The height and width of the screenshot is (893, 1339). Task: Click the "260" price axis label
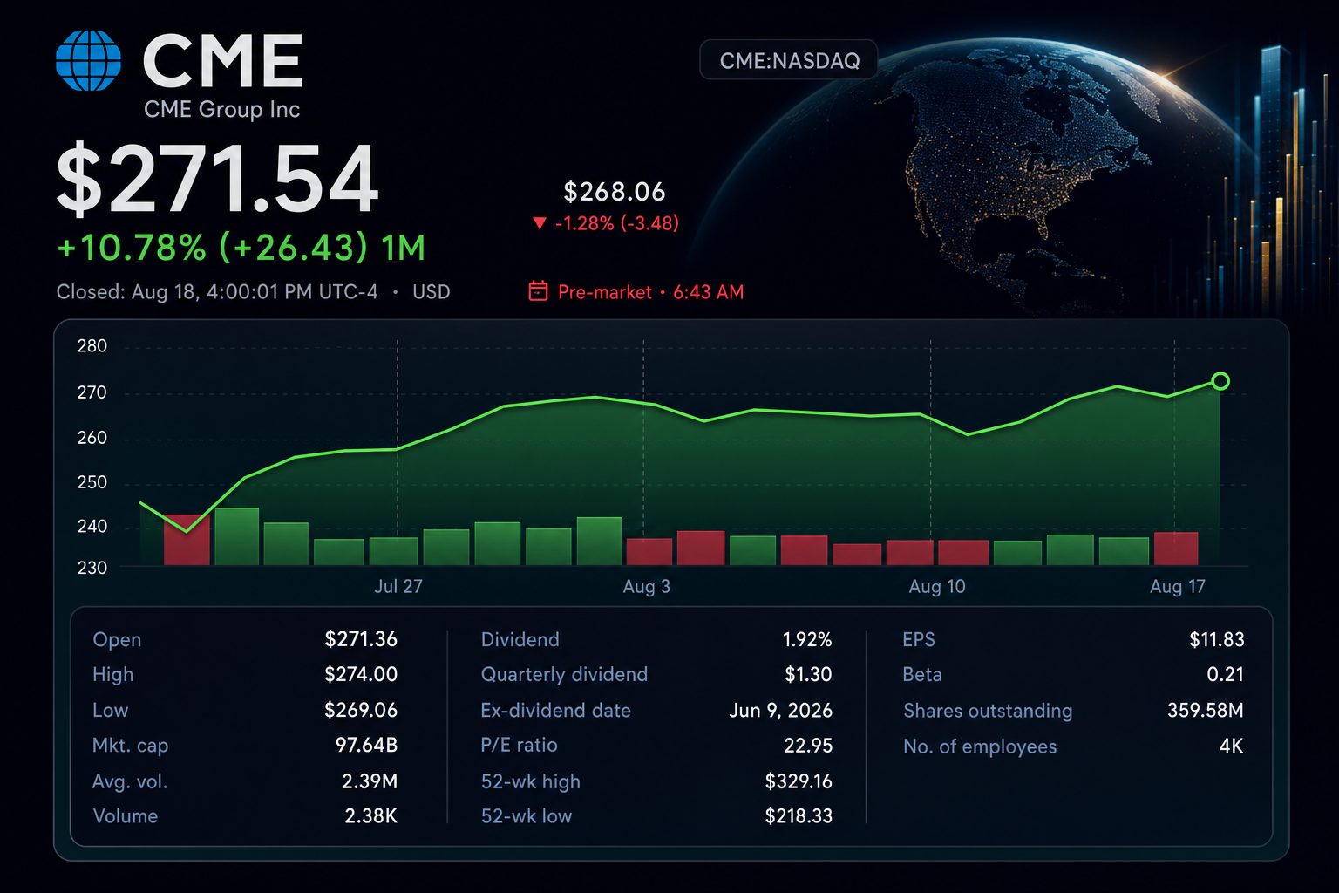coord(92,438)
